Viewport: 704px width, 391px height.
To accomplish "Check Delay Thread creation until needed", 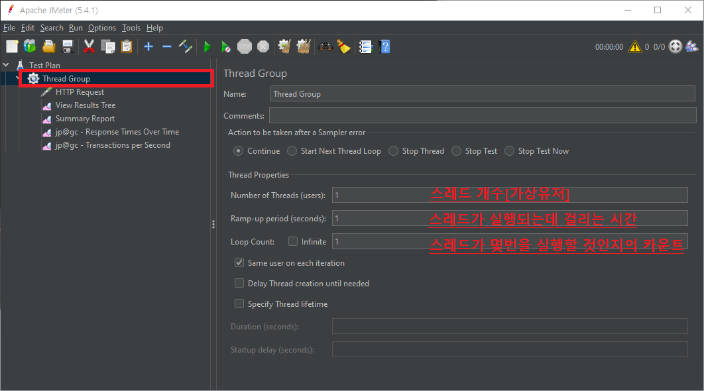I will tap(239, 283).
